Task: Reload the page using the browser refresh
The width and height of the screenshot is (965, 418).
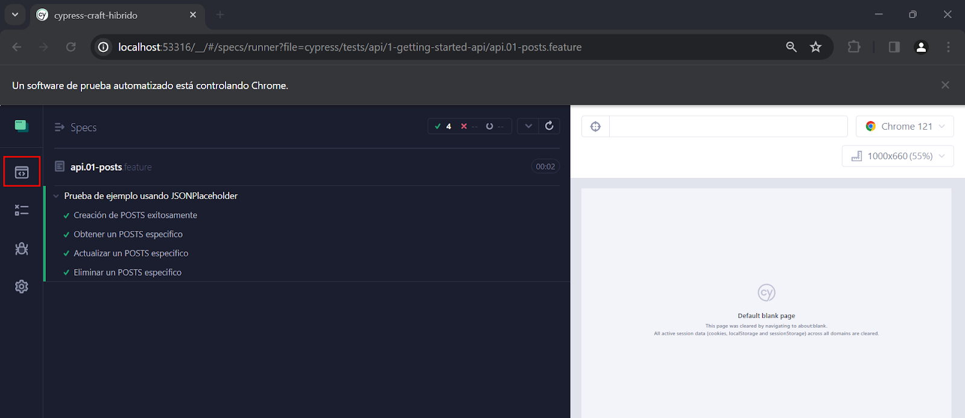Action: click(71, 47)
